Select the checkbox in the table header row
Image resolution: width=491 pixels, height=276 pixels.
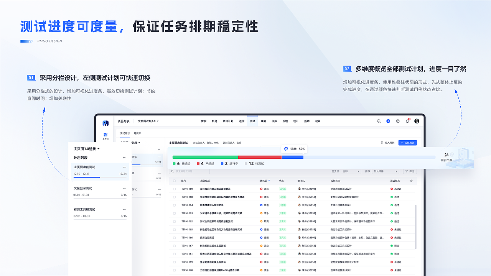[174, 180]
